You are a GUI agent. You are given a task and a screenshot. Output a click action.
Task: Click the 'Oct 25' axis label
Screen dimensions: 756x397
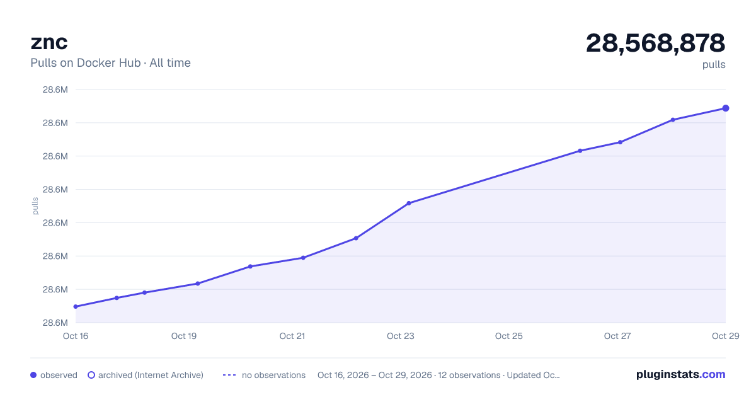[x=509, y=336]
